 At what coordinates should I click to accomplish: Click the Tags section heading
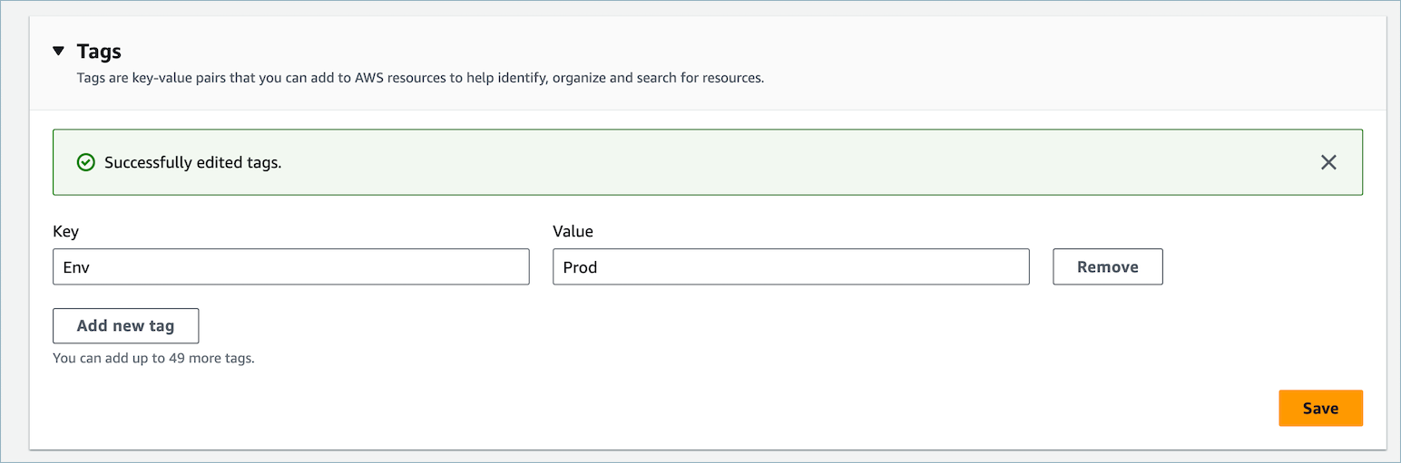pos(99,51)
